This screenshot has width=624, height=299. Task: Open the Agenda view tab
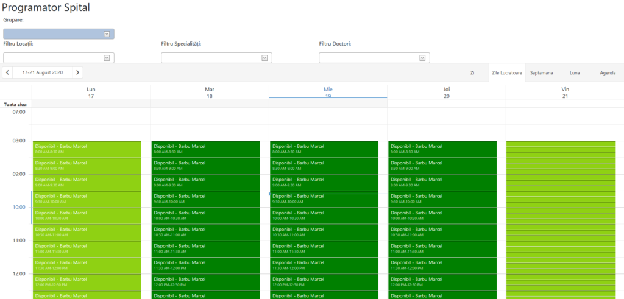pos(608,72)
